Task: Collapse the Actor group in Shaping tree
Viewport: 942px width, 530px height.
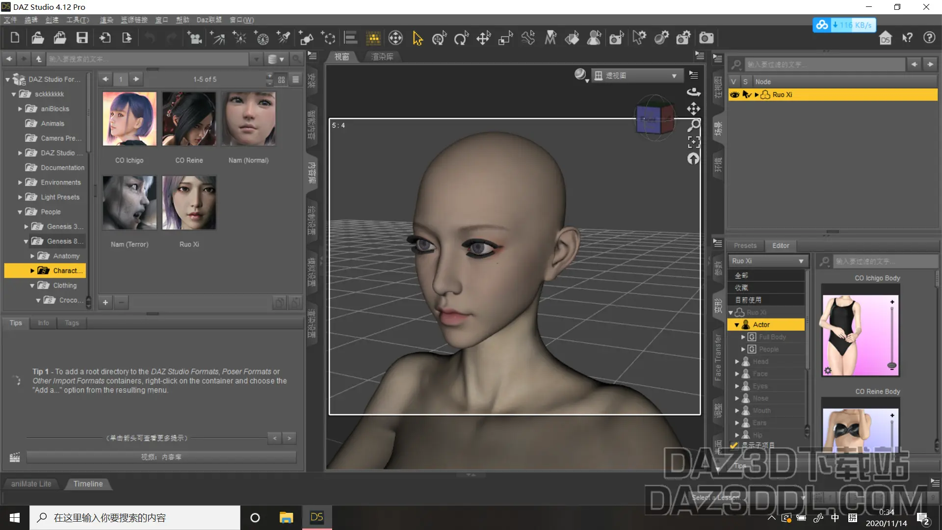Action: (x=737, y=325)
